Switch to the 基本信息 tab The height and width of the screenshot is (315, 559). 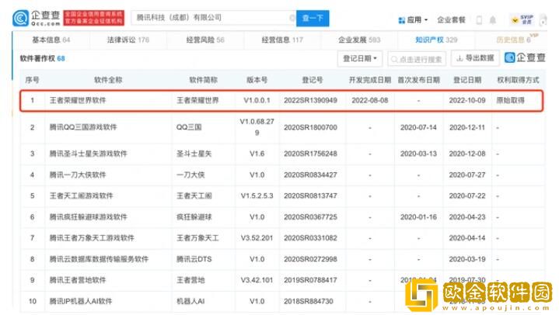[51, 40]
